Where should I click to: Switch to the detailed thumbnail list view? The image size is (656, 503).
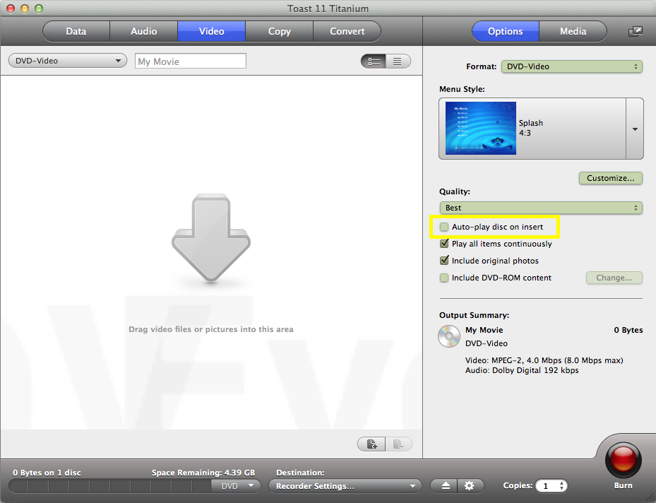click(373, 61)
